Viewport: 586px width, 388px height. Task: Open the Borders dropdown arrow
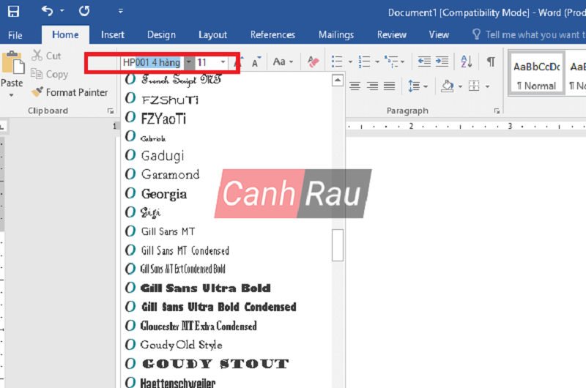point(487,86)
